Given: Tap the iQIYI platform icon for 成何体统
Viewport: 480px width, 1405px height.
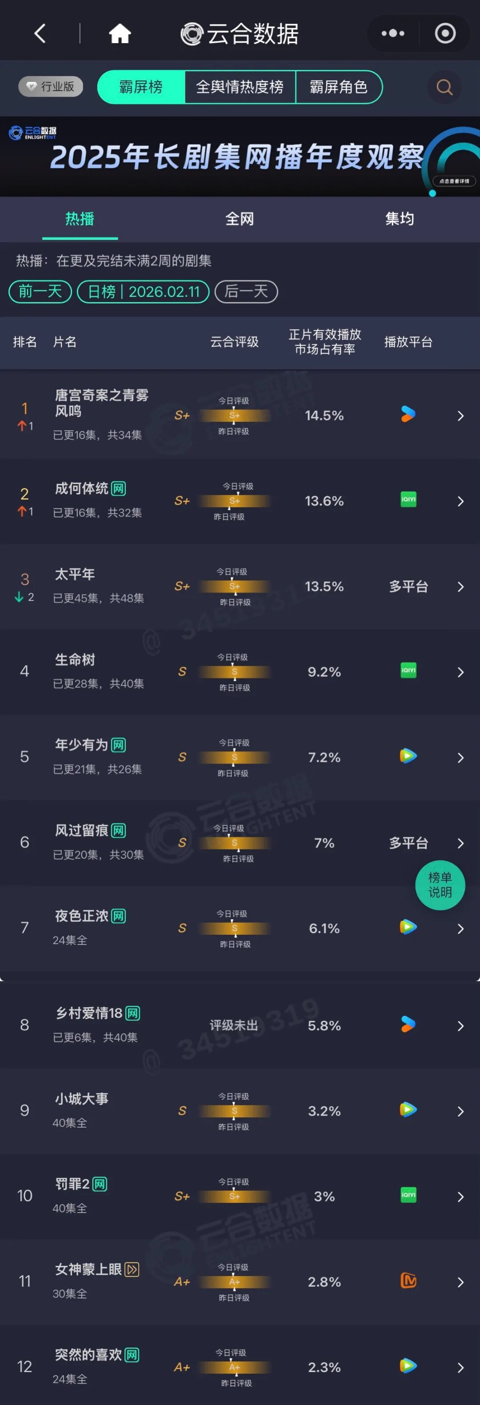Looking at the screenshot, I should (408, 500).
